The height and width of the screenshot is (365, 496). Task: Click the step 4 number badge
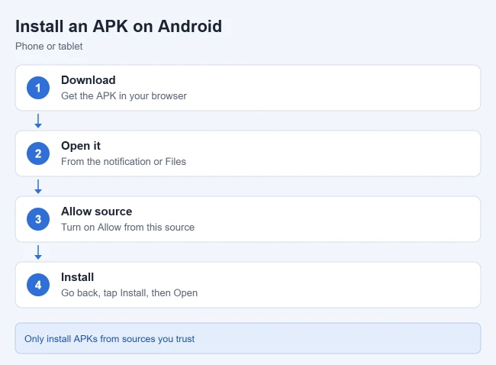(x=38, y=285)
